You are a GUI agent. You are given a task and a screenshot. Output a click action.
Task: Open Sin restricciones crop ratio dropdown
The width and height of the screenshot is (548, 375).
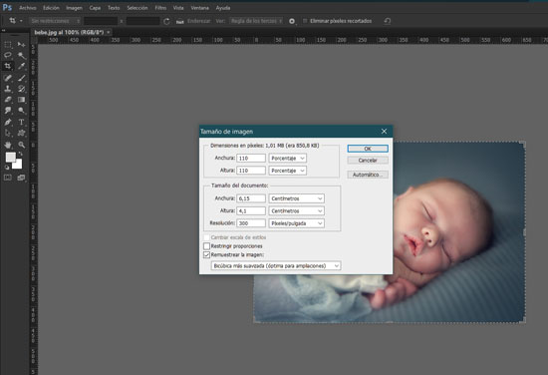click(x=55, y=21)
